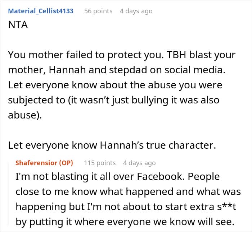The image size is (252, 232).
Task: Click the 115 points score
Action: coord(100,163)
